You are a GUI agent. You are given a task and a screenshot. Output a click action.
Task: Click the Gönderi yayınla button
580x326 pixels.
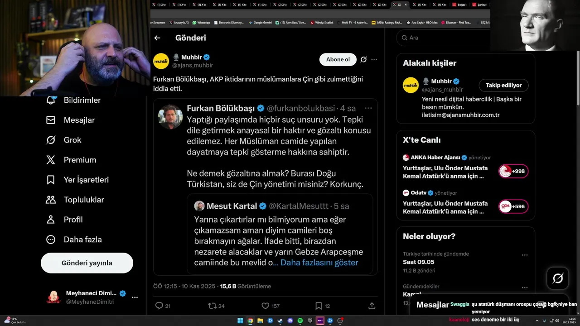point(87,263)
